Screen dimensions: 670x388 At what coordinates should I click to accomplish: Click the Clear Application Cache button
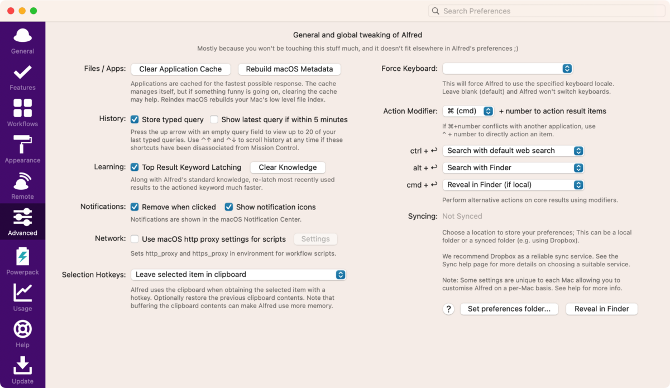(x=180, y=69)
